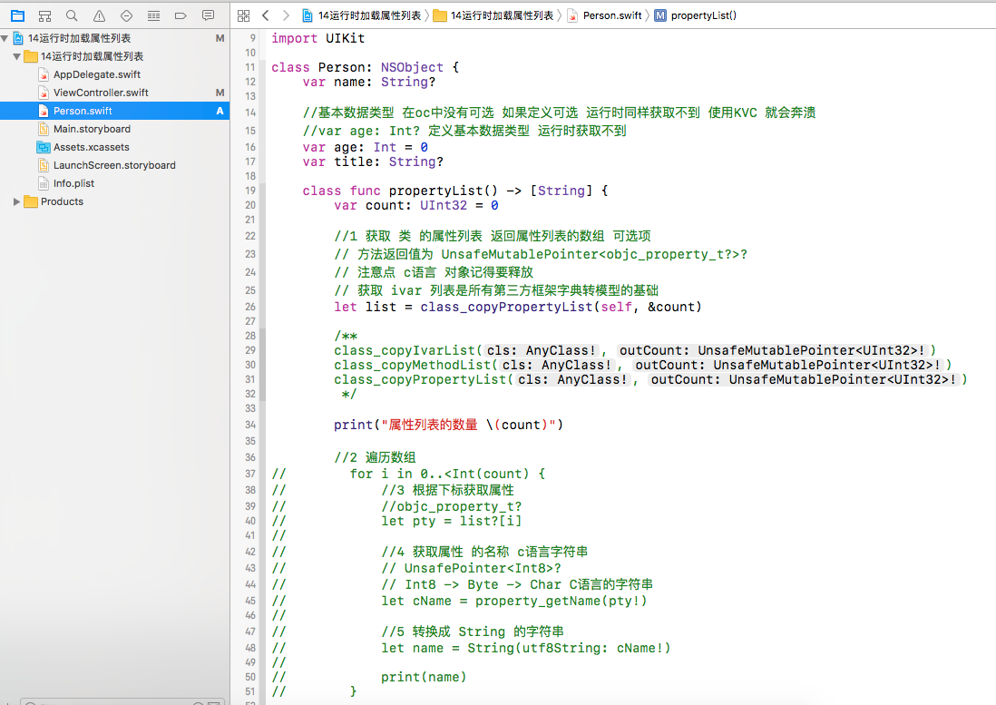This screenshot has height=705, width=996.
Task: Expand the Products folder
Action: (16, 202)
